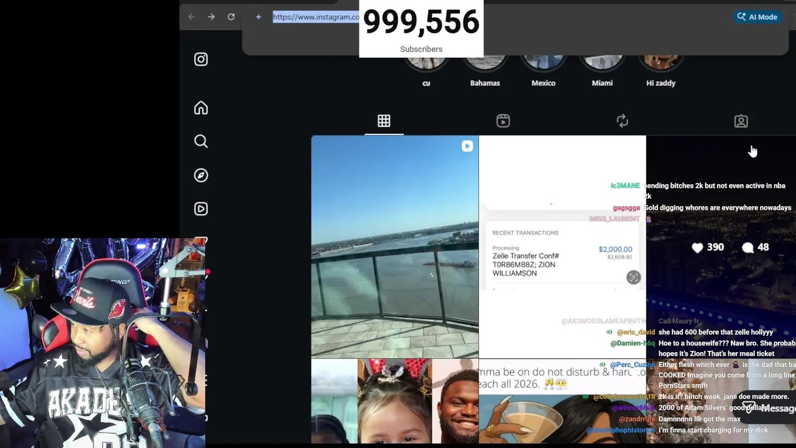Switch to the Tagged photos tab
The width and height of the screenshot is (796, 448).
pyautogui.click(x=741, y=121)
